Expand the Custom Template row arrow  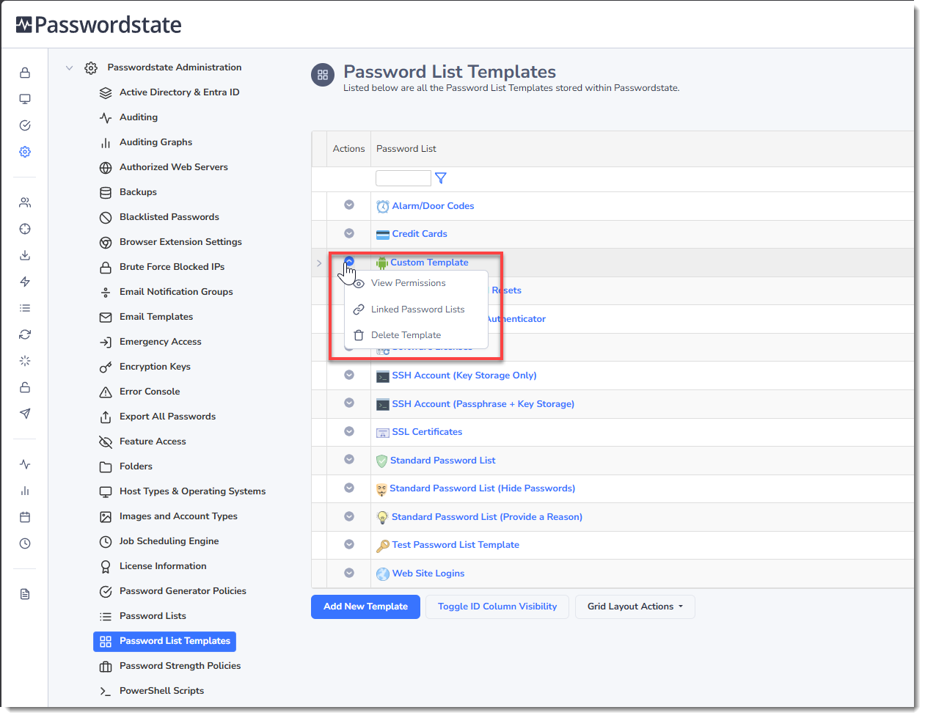pyautogui.click(x=319, y=263)
